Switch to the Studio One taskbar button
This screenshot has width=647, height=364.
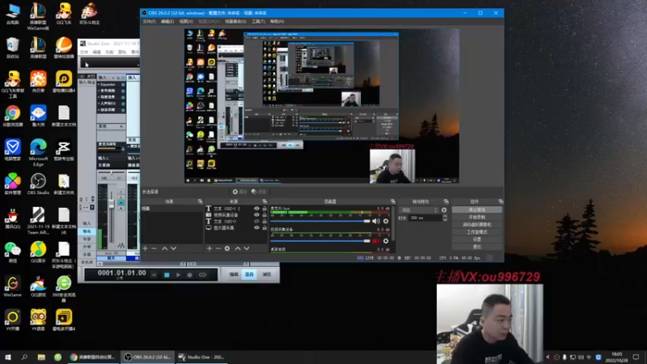[201, 357]
